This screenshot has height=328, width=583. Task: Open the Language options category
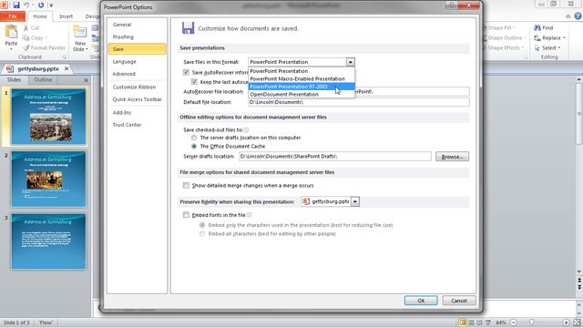[137, 61]
